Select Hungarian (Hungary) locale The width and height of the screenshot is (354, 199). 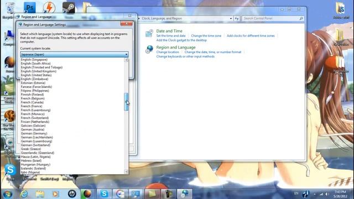point(35,165)
